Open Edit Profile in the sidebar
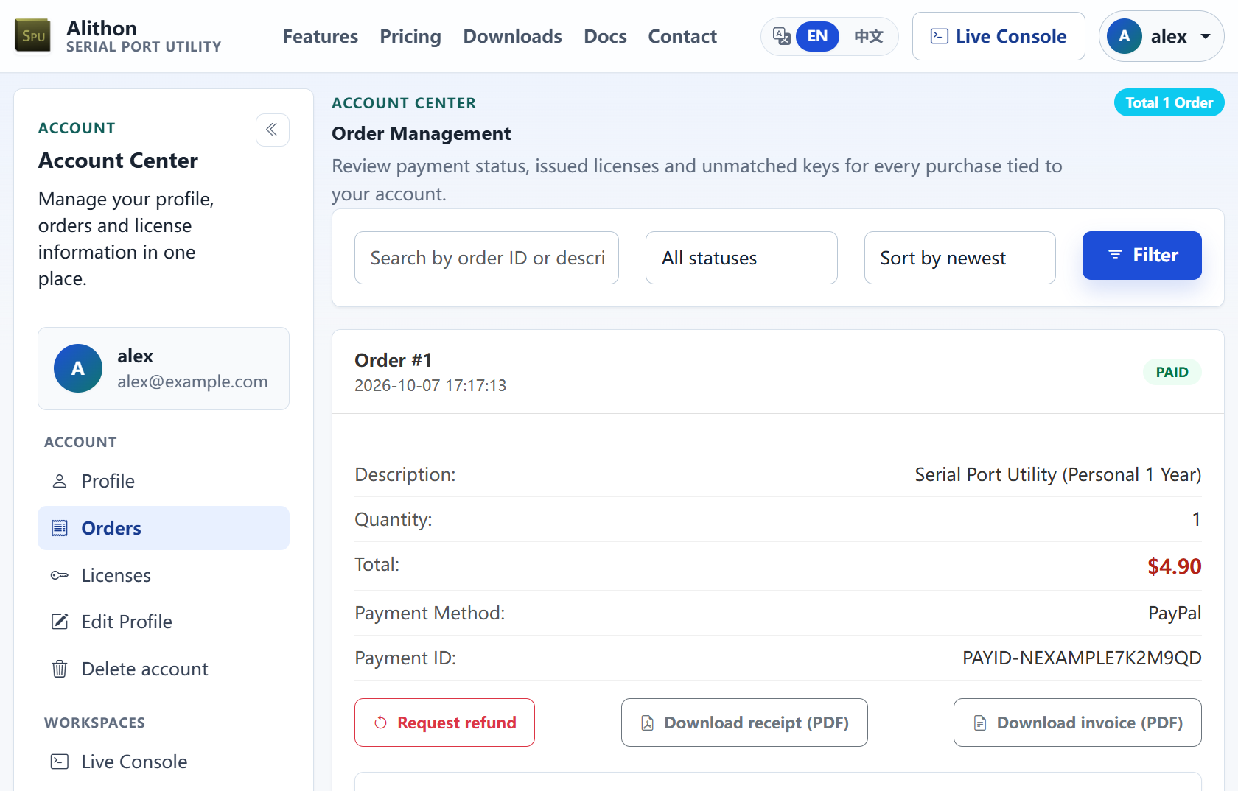Viewport: 1238px width, 791px height. pos(164,622)
